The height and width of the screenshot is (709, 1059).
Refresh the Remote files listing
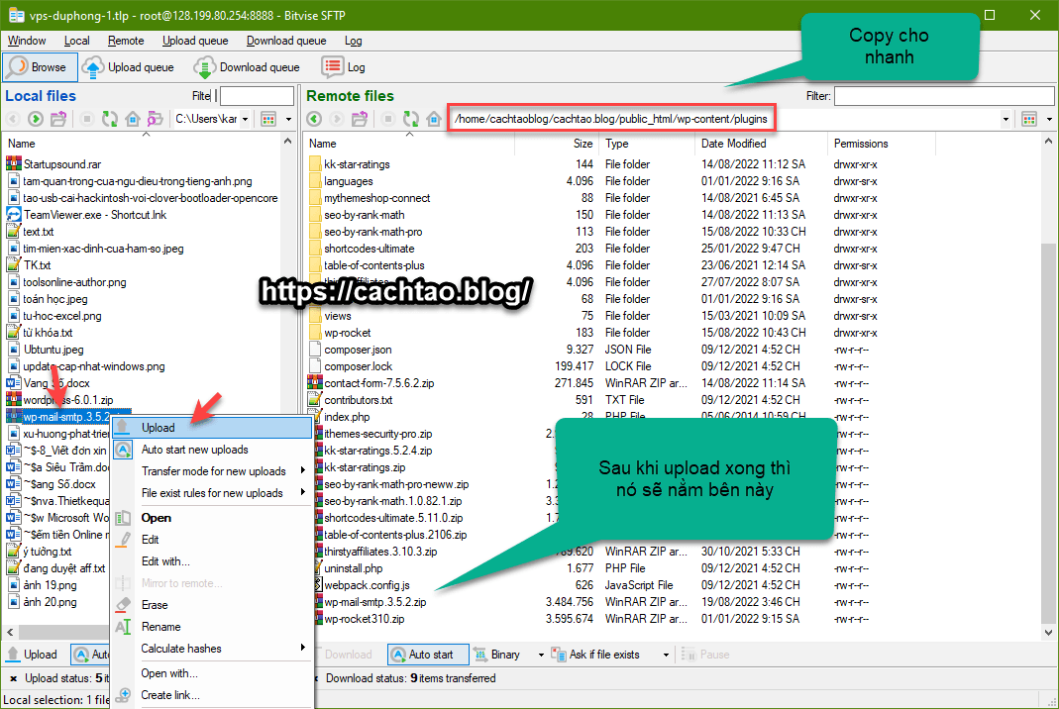click(x=411, y=119)
